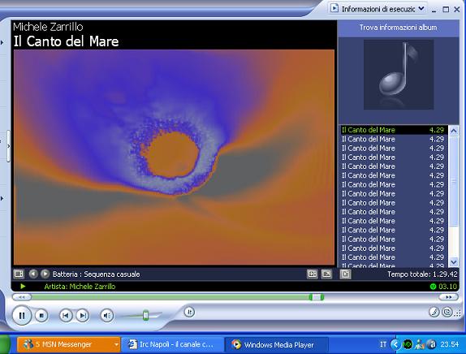
Task: Click the 'Batteria : Sequenza casuale' visualization name
Action: [96, 274]
